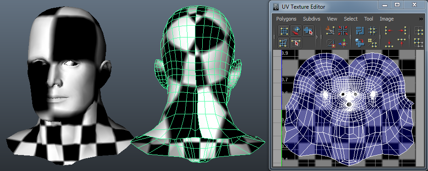The height and width of the screenshot is (171, 428).
Task: Align UVs with the right-pointing red arrow
Action: (x=401, y=30)
